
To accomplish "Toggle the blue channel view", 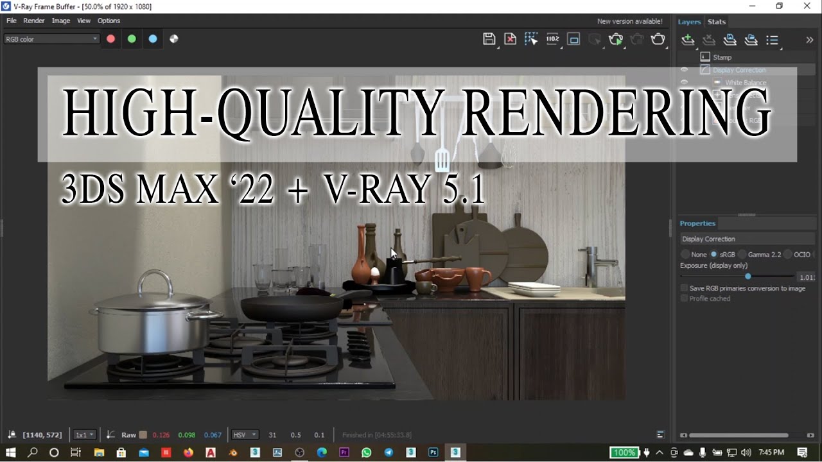I will point(153,39).
